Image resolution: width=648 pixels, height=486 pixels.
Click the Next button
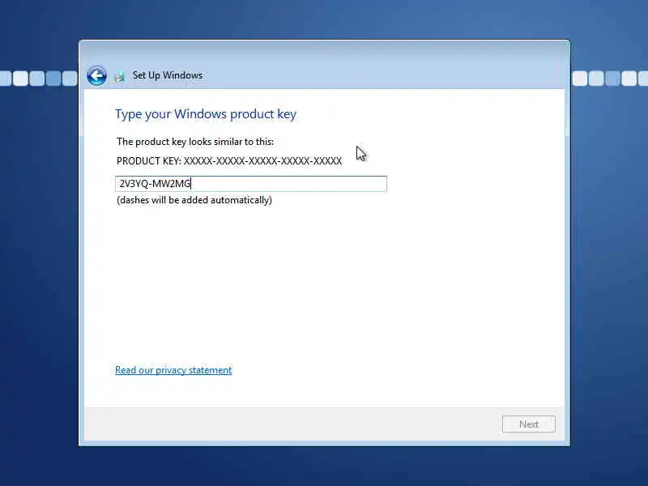[529, 424]
